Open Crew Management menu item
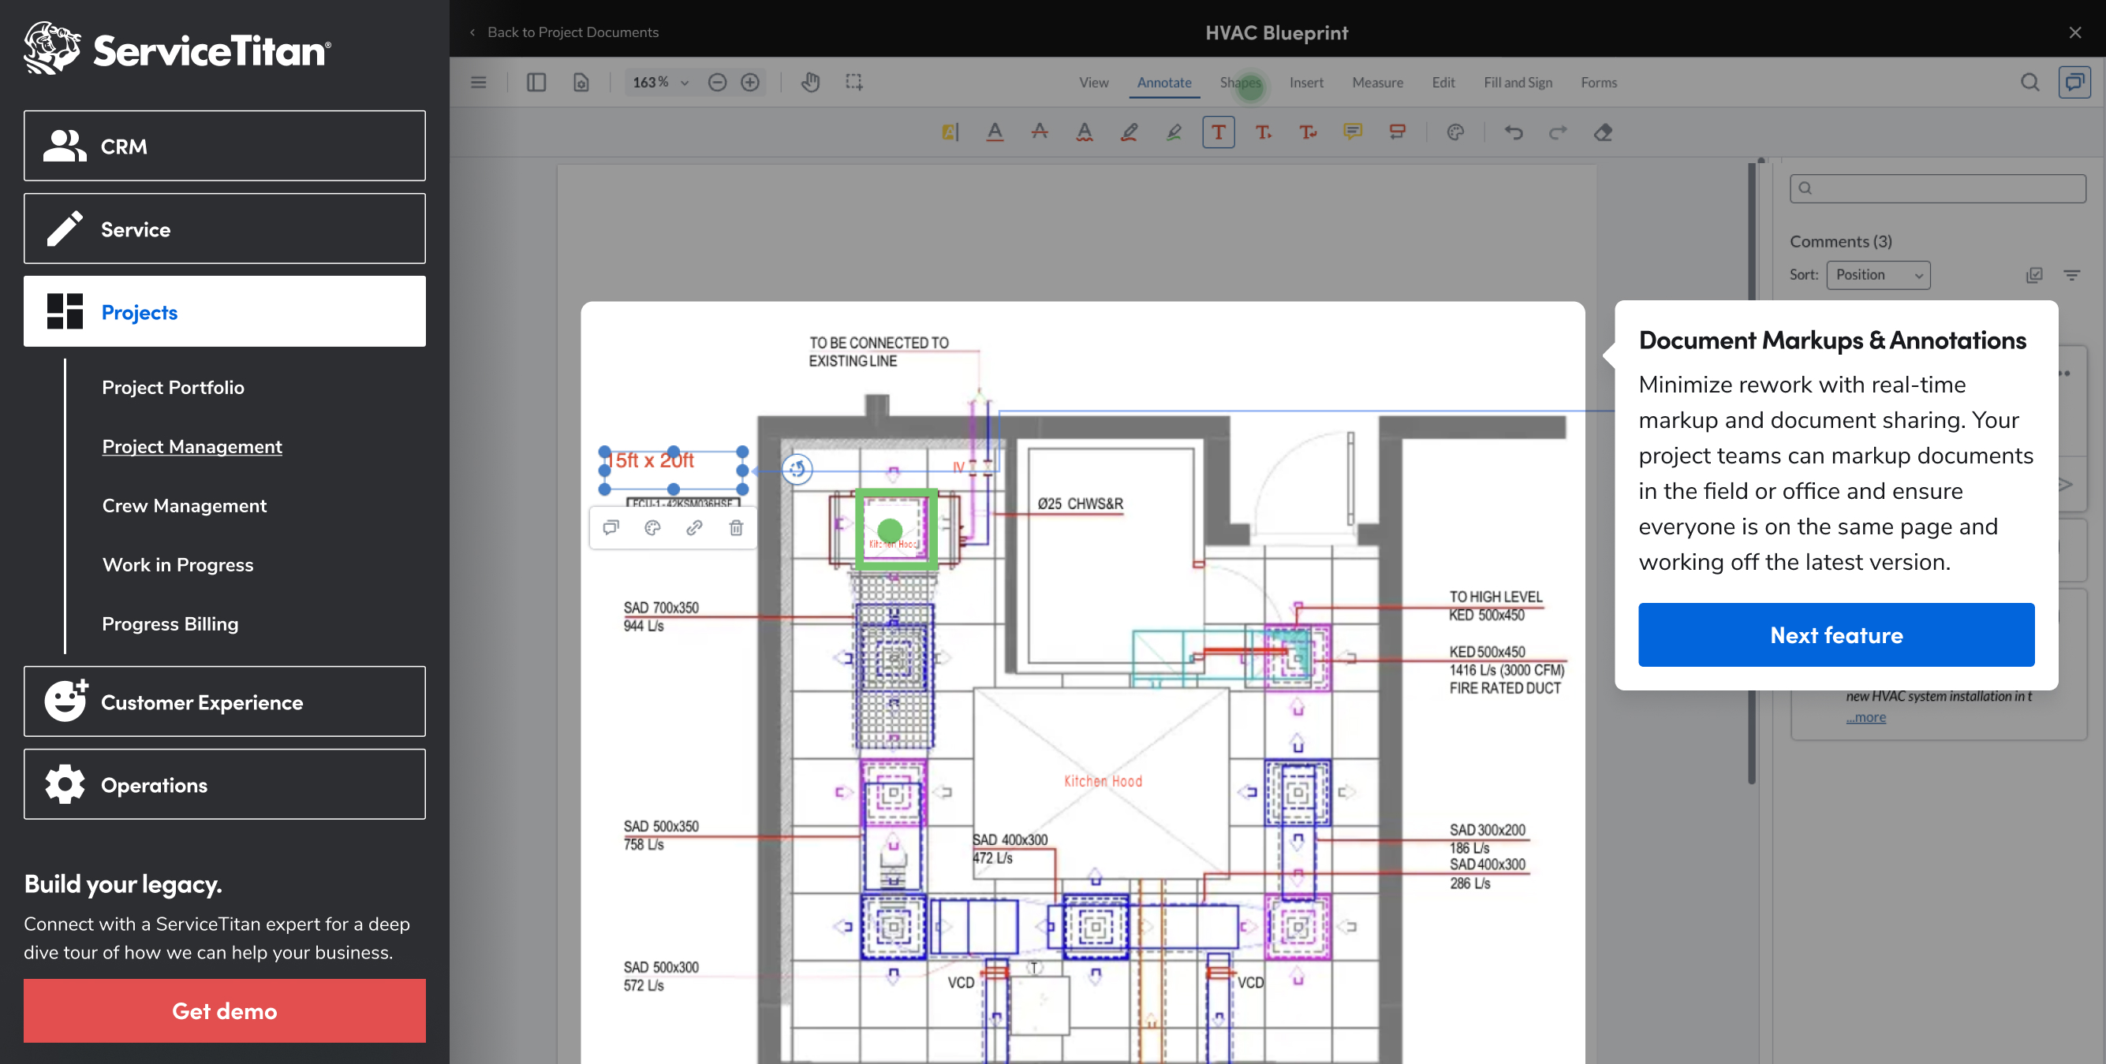This screenshot has height=1064, width=2106. (184, 506)
